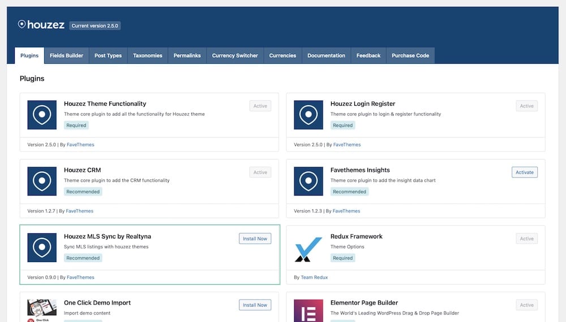Screen dimensions: 566x322
Task: Click the Houzez CRM plugin icon
Action: pyautogui.click(x=42, y=181)
